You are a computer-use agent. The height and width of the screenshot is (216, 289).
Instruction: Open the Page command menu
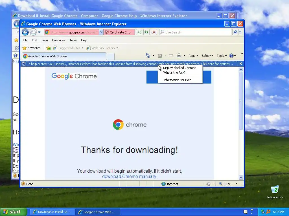tap(193, 56)
